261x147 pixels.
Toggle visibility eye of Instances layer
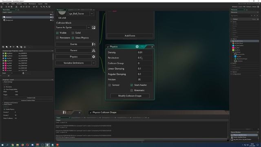point(51,17)
